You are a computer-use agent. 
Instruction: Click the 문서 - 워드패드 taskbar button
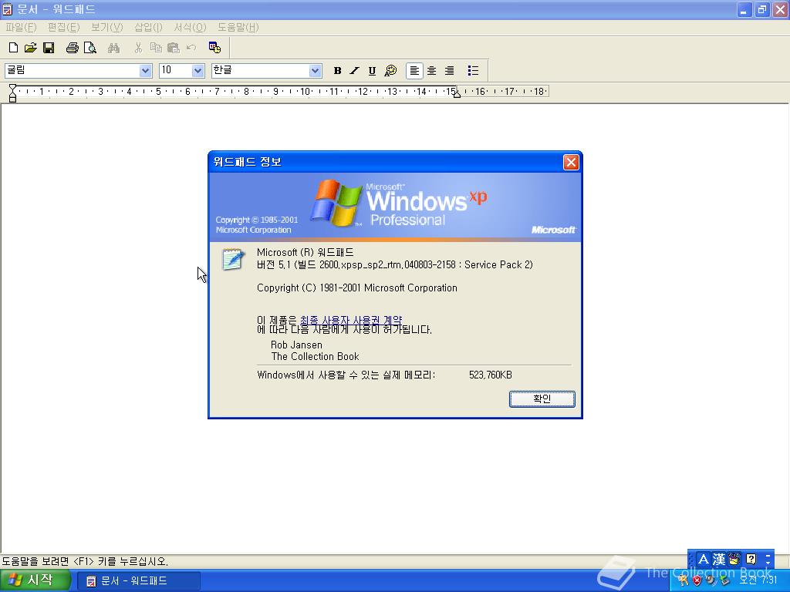pos(139,581)
